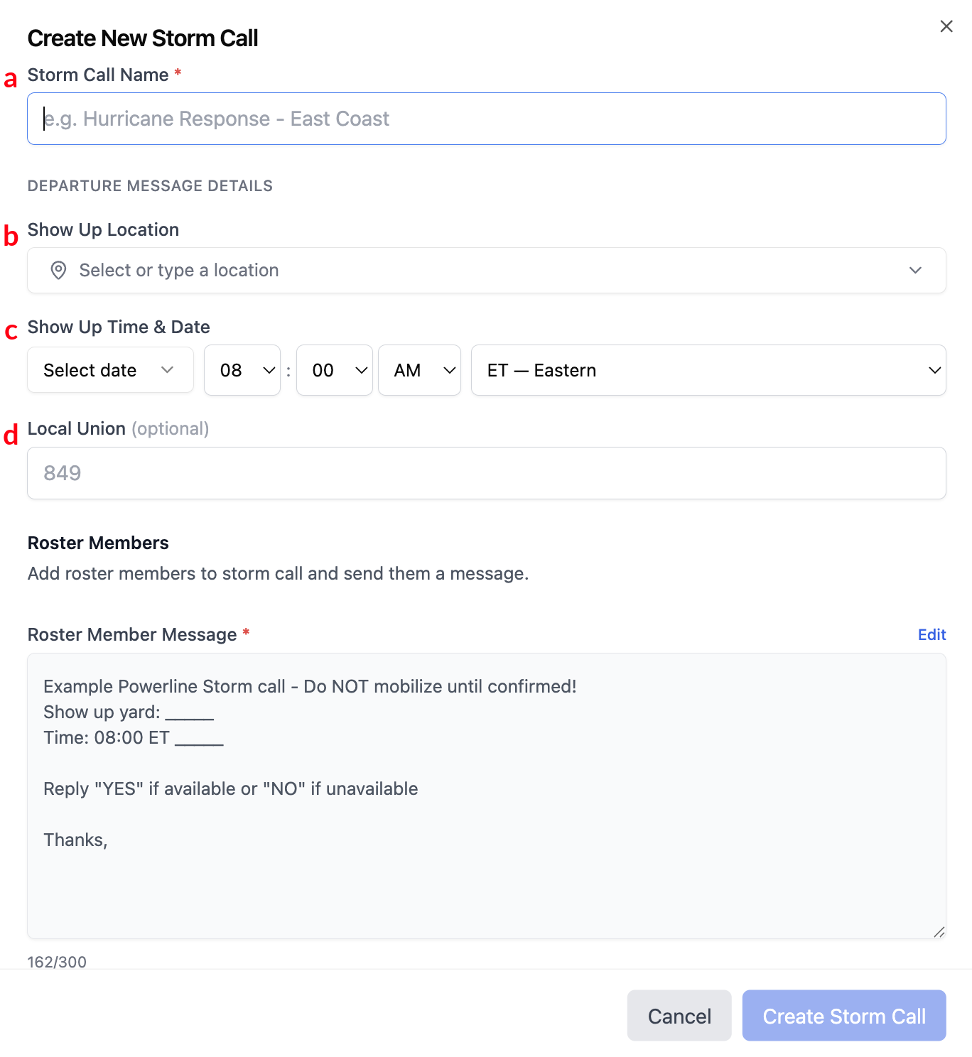The image size is (972, 1057).
Task: Open the ET — Eastern timezone dropdown
Action: click(x=708, y=370)
